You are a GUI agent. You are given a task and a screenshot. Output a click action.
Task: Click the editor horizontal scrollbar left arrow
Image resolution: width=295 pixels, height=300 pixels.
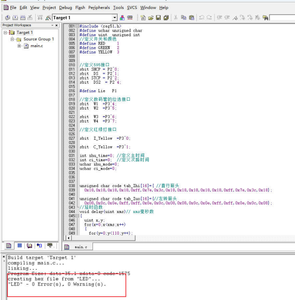click(69, 238)
